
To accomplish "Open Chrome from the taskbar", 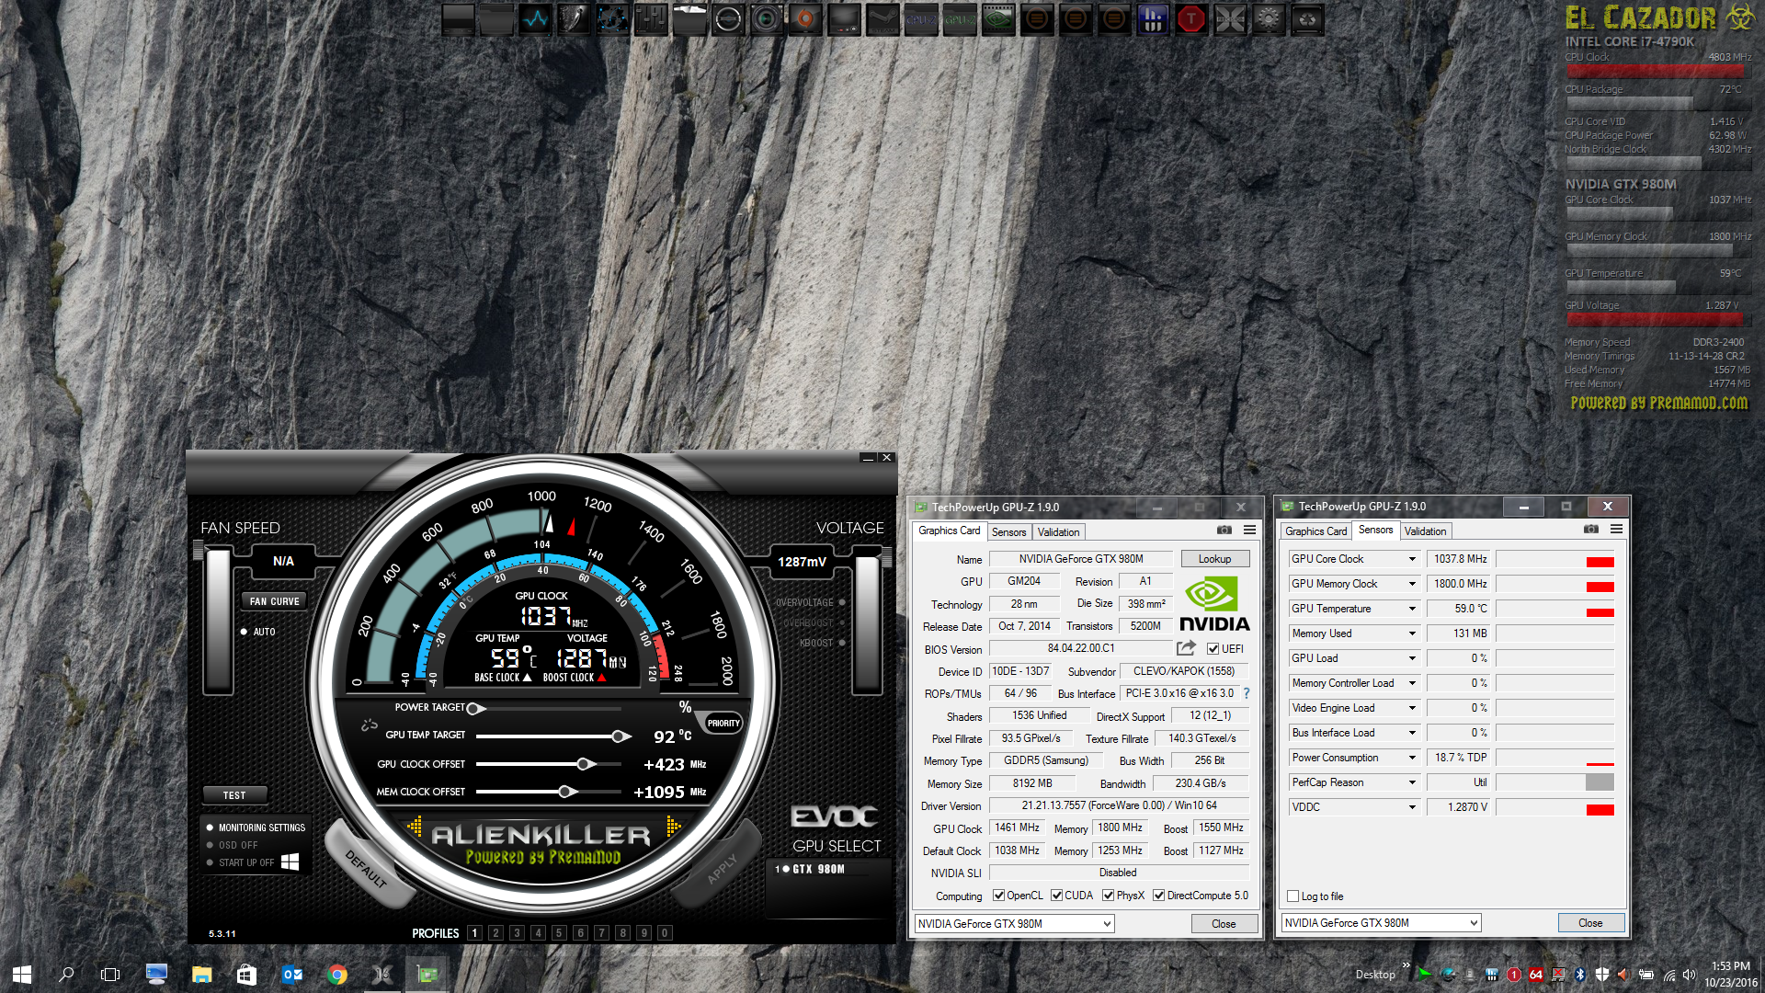I will (337, 975).
